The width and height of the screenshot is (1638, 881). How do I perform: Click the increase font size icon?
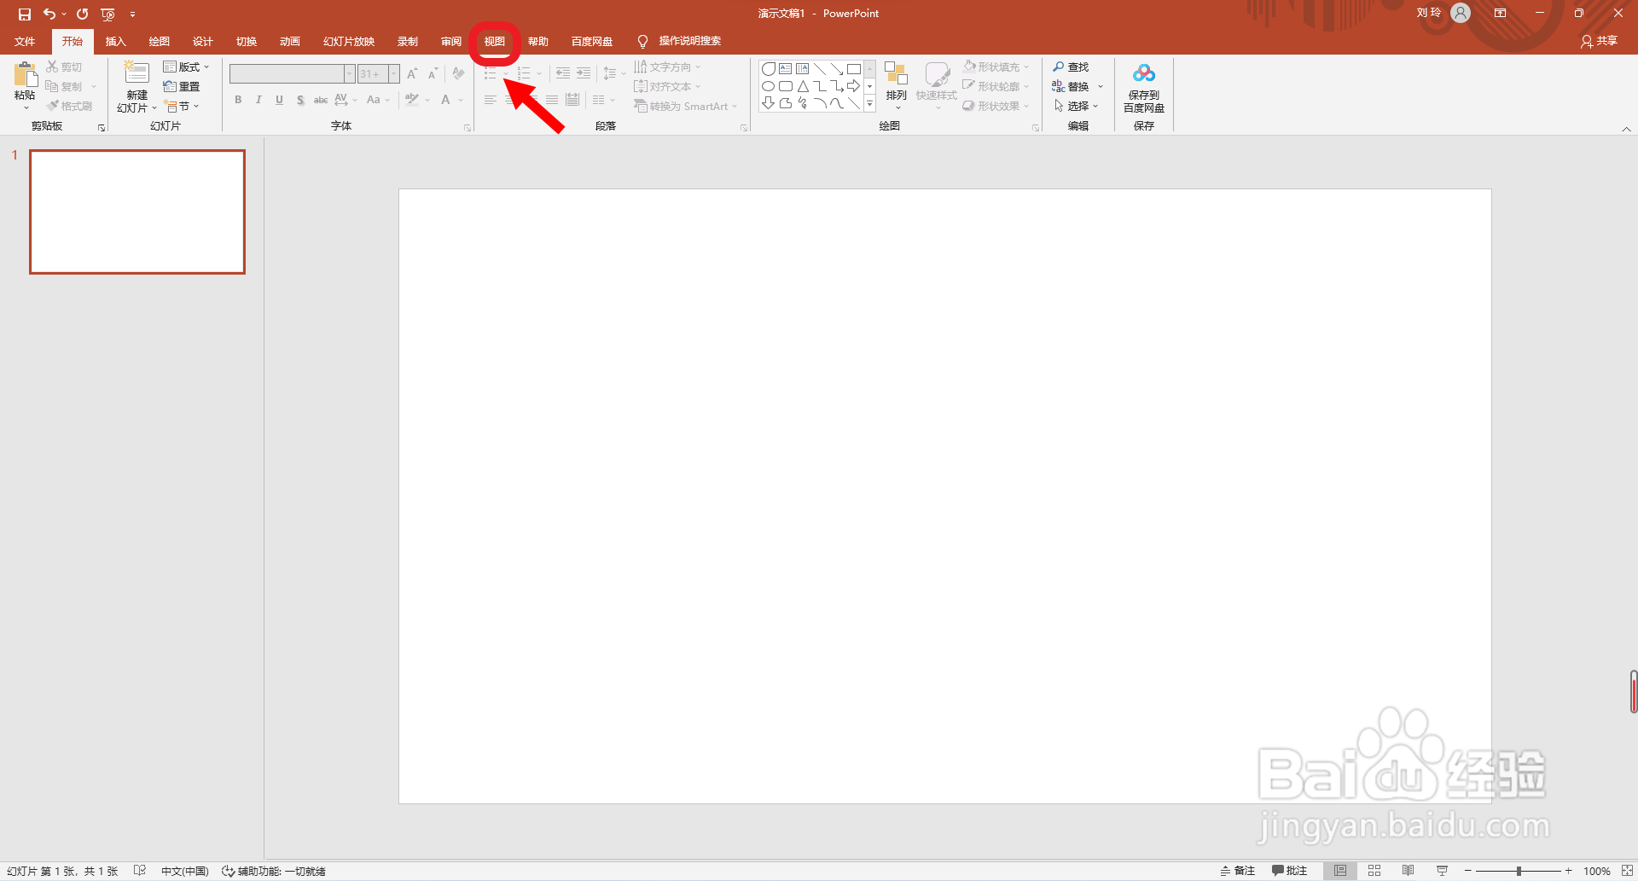coord(412,74)
